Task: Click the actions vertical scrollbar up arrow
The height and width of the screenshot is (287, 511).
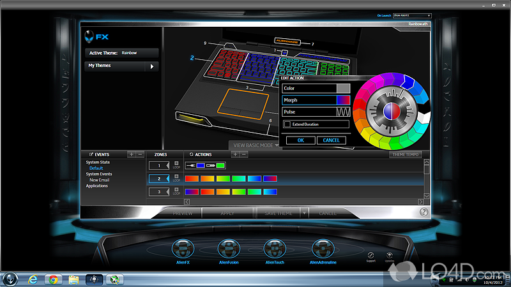Action: tap(426, 162)
